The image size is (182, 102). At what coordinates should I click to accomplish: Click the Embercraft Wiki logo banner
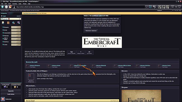point(102,42)
